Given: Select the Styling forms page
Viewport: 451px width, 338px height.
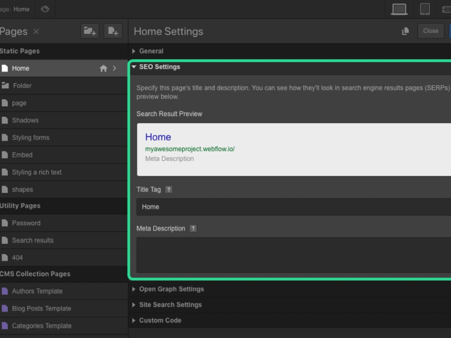Looking at the screenshot, I should tap(64, 137).
